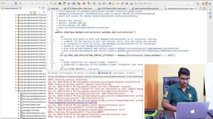Expand the ContextLoader.class node
The image size is (213, 119).
click(19, 104)
